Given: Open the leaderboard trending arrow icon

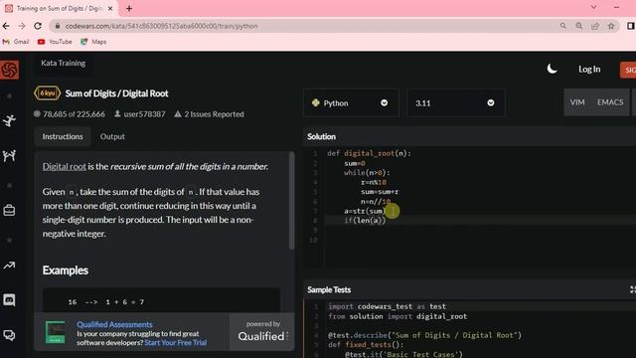Looking at the screenshot, I should click(9, 266).
